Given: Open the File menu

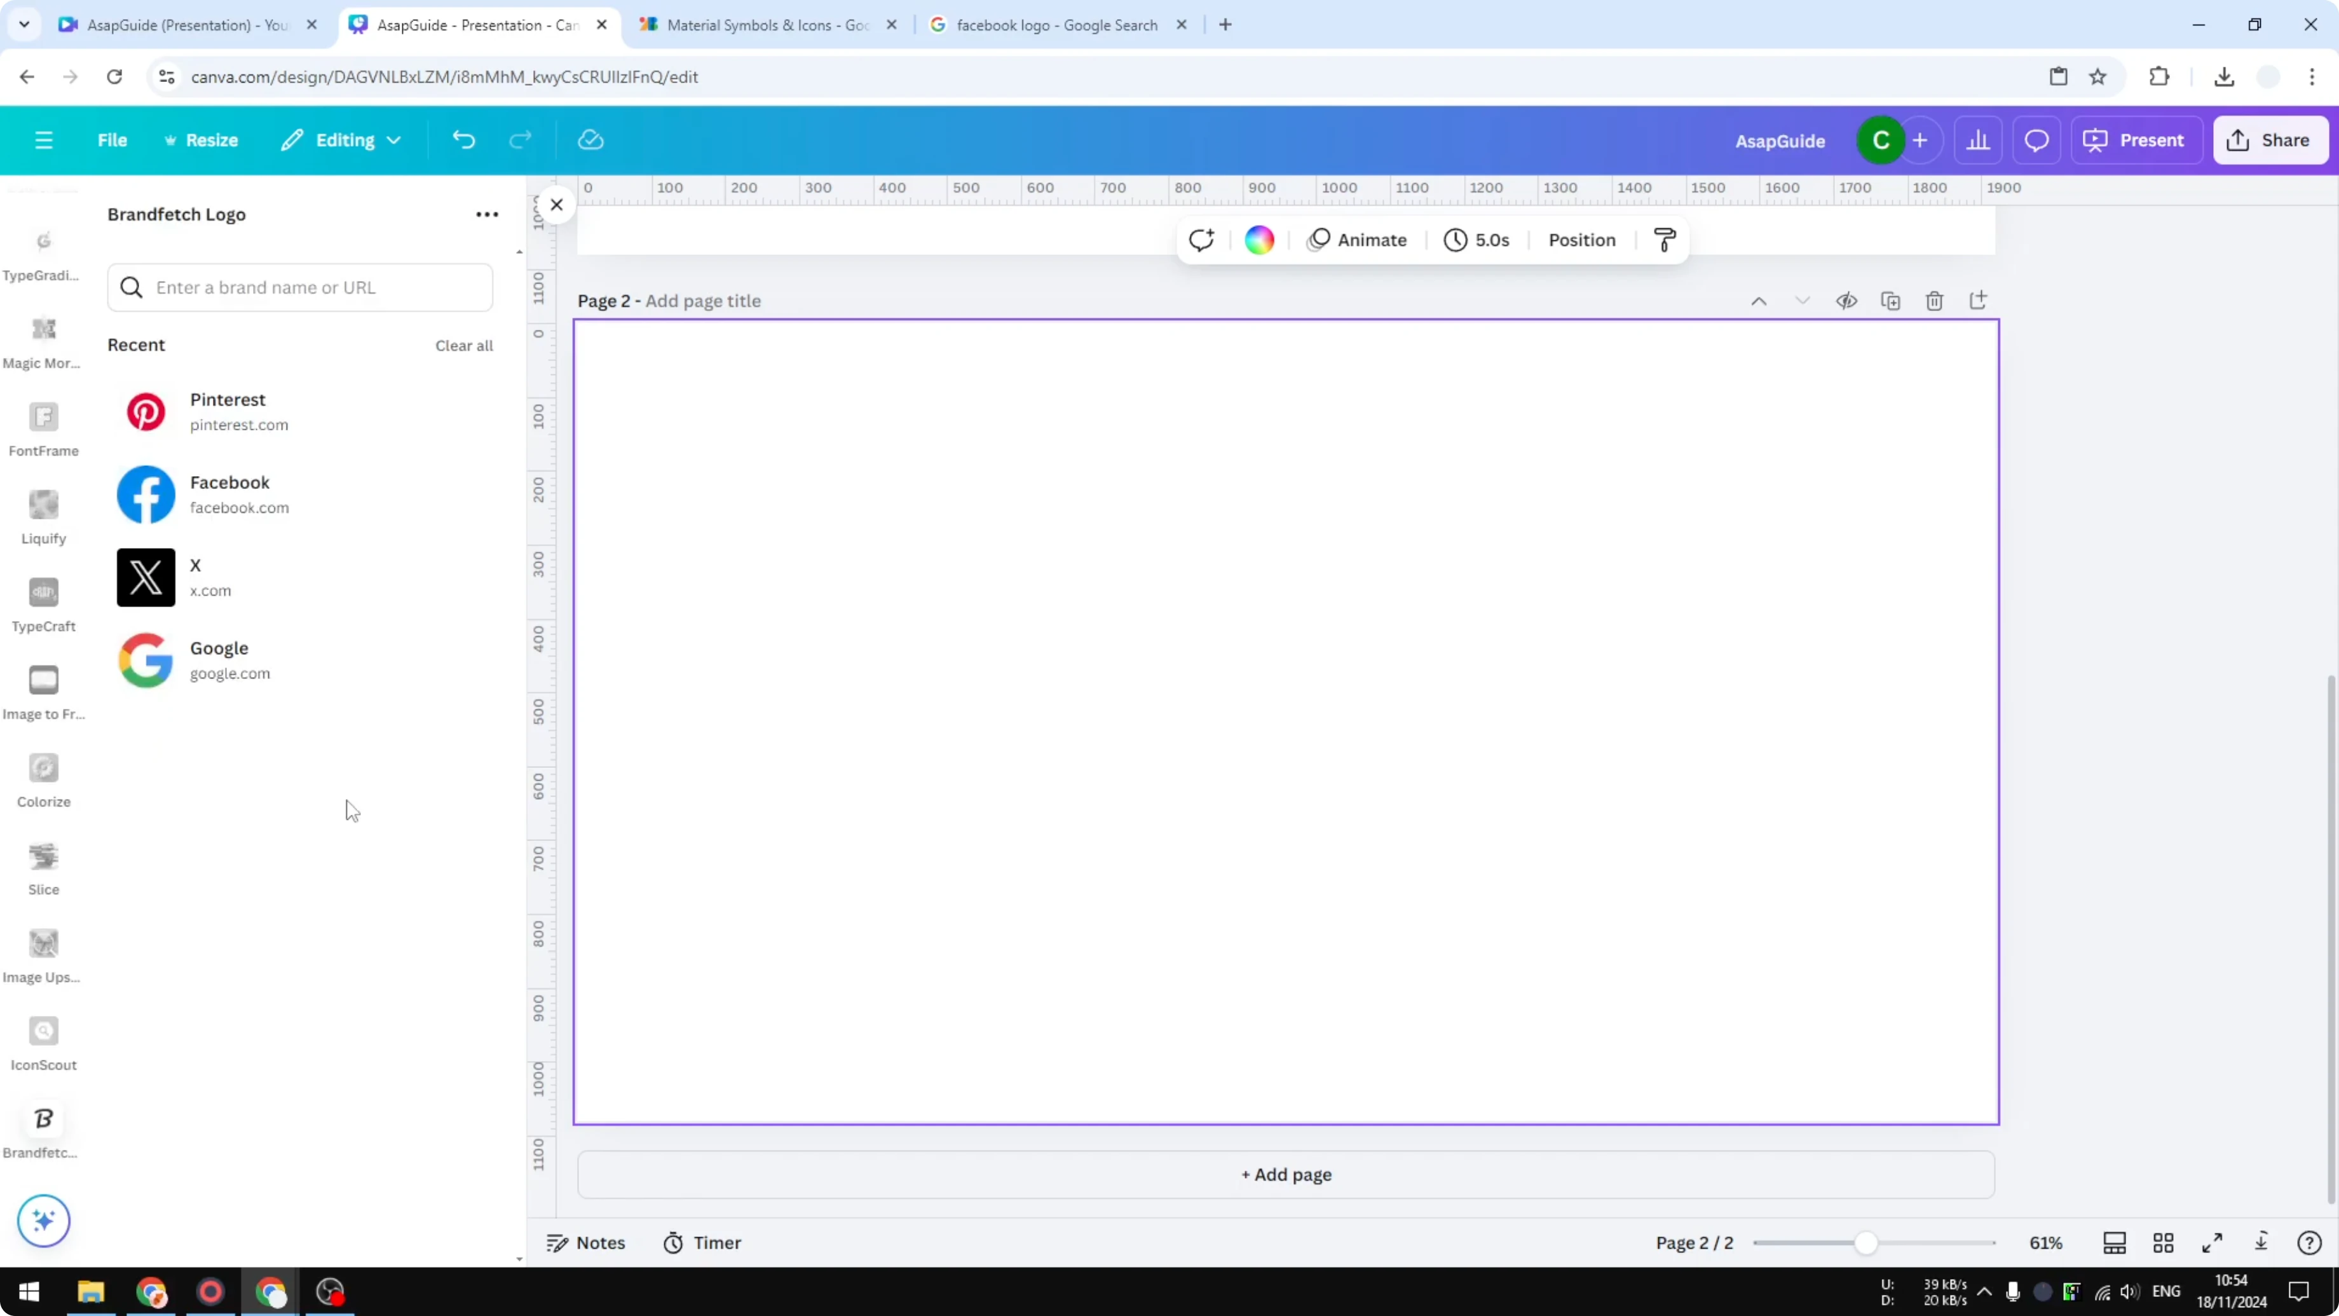Looking at the screenshot, I should pos(113,140).
